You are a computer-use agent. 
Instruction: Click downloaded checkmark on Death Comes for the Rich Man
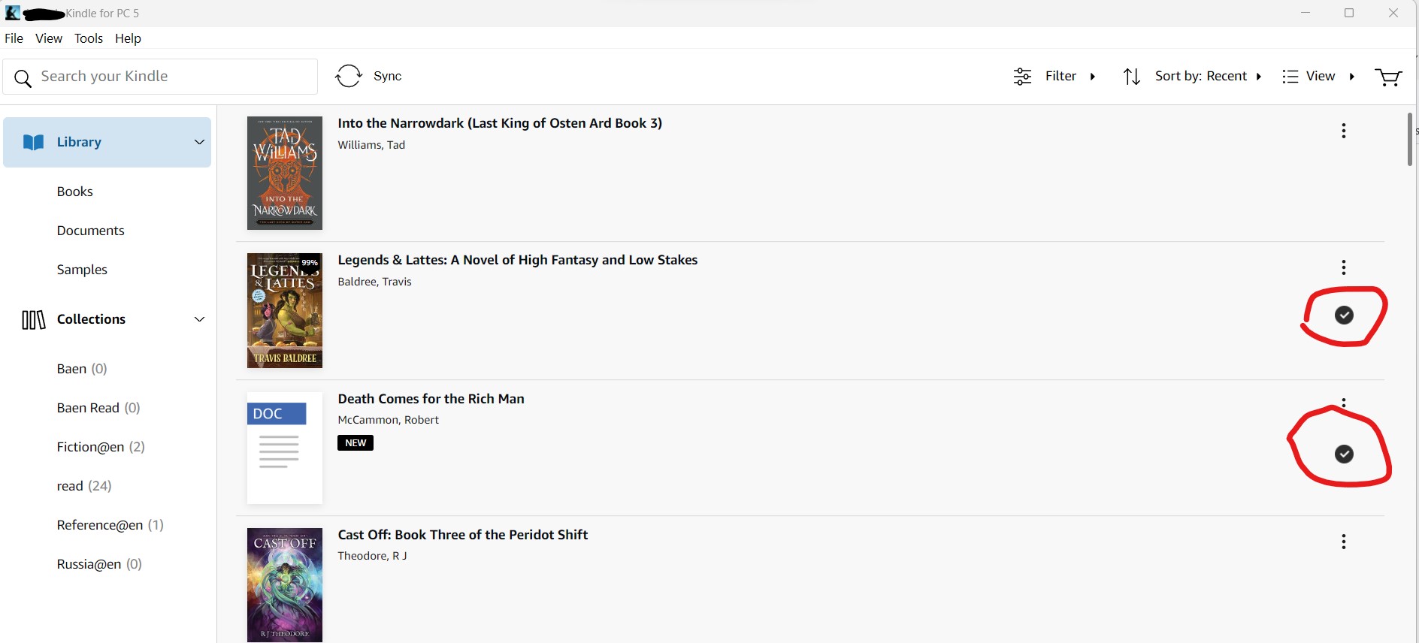pos(1344,454)
